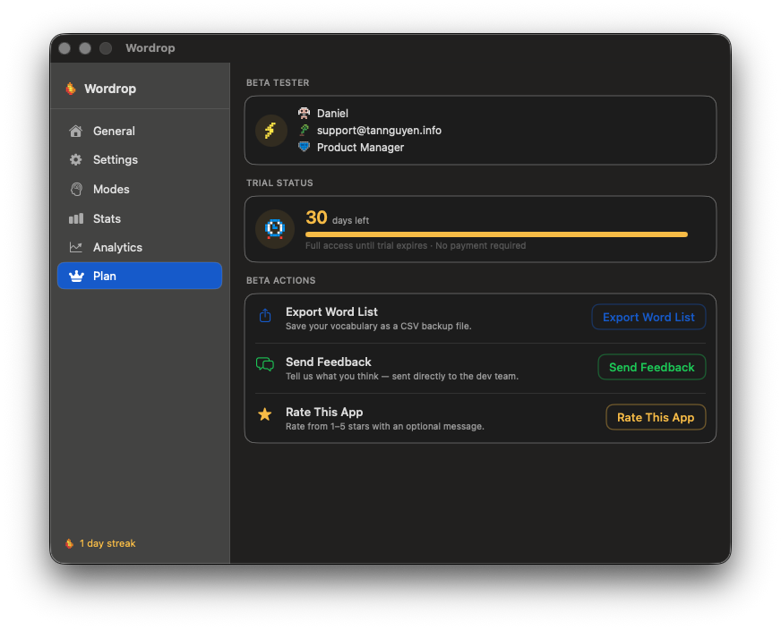Image resolution: width=781 pixels, height=630 pixels.
Task: Open the General section
Action: (140, 131)
